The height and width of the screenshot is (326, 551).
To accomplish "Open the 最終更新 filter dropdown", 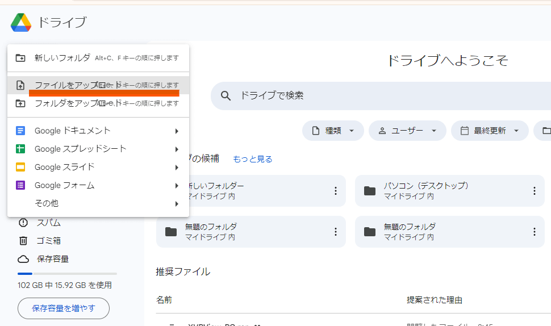I will point(490,131).
